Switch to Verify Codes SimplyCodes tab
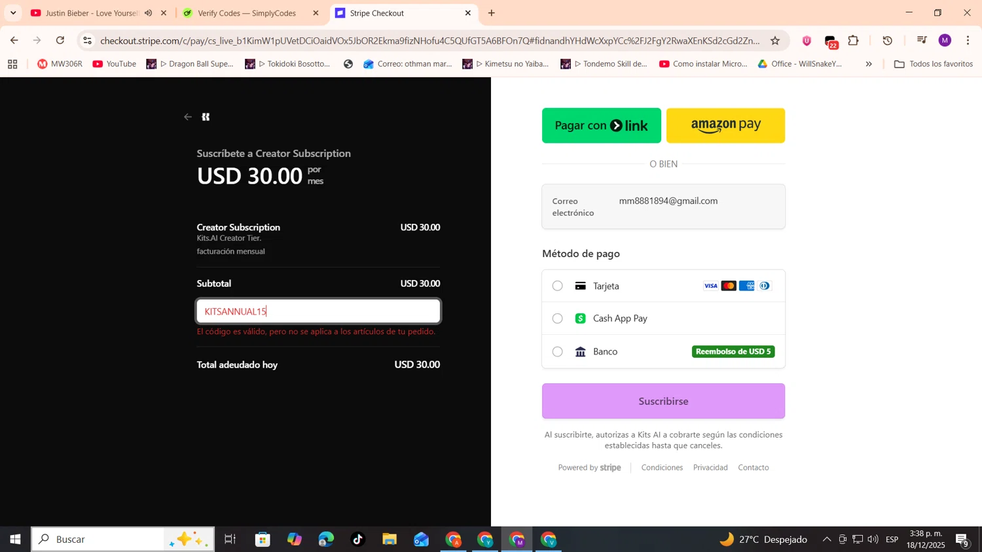This screenshot has width=982, height=552. click(246, 13)
